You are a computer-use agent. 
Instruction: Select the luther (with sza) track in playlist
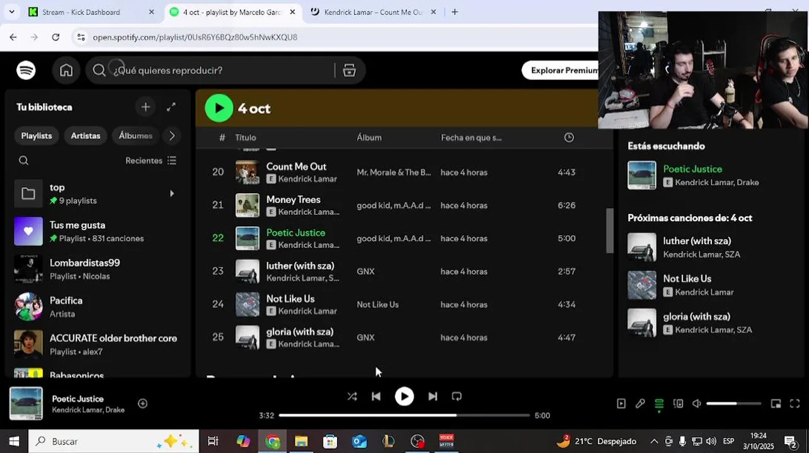(x=403, y=272)
